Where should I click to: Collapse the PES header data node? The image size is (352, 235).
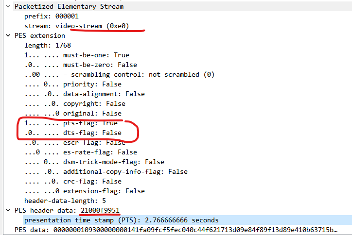pos(8,210)
